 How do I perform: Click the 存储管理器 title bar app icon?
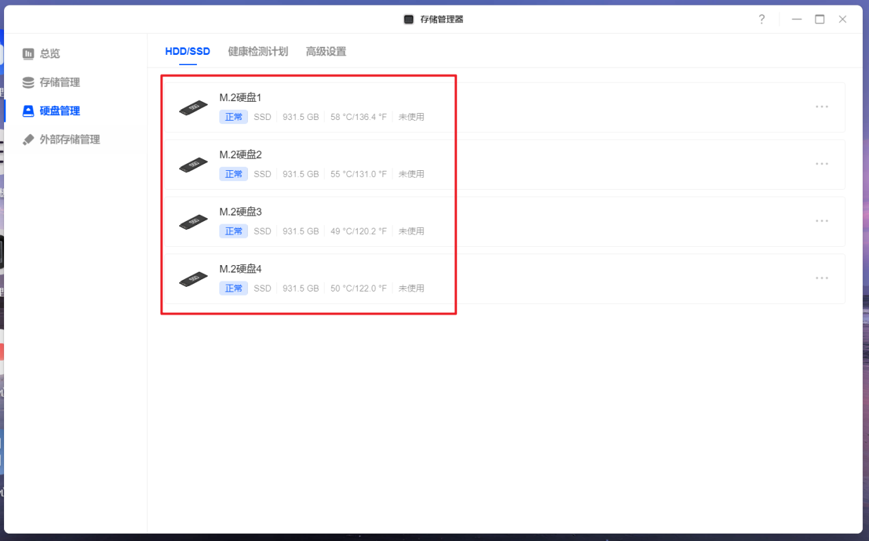coord(408,19)
